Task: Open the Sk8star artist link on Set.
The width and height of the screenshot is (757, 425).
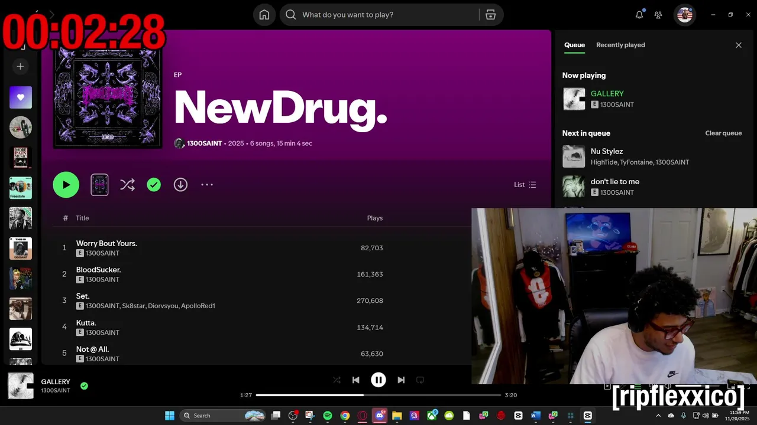Action: 133,306
